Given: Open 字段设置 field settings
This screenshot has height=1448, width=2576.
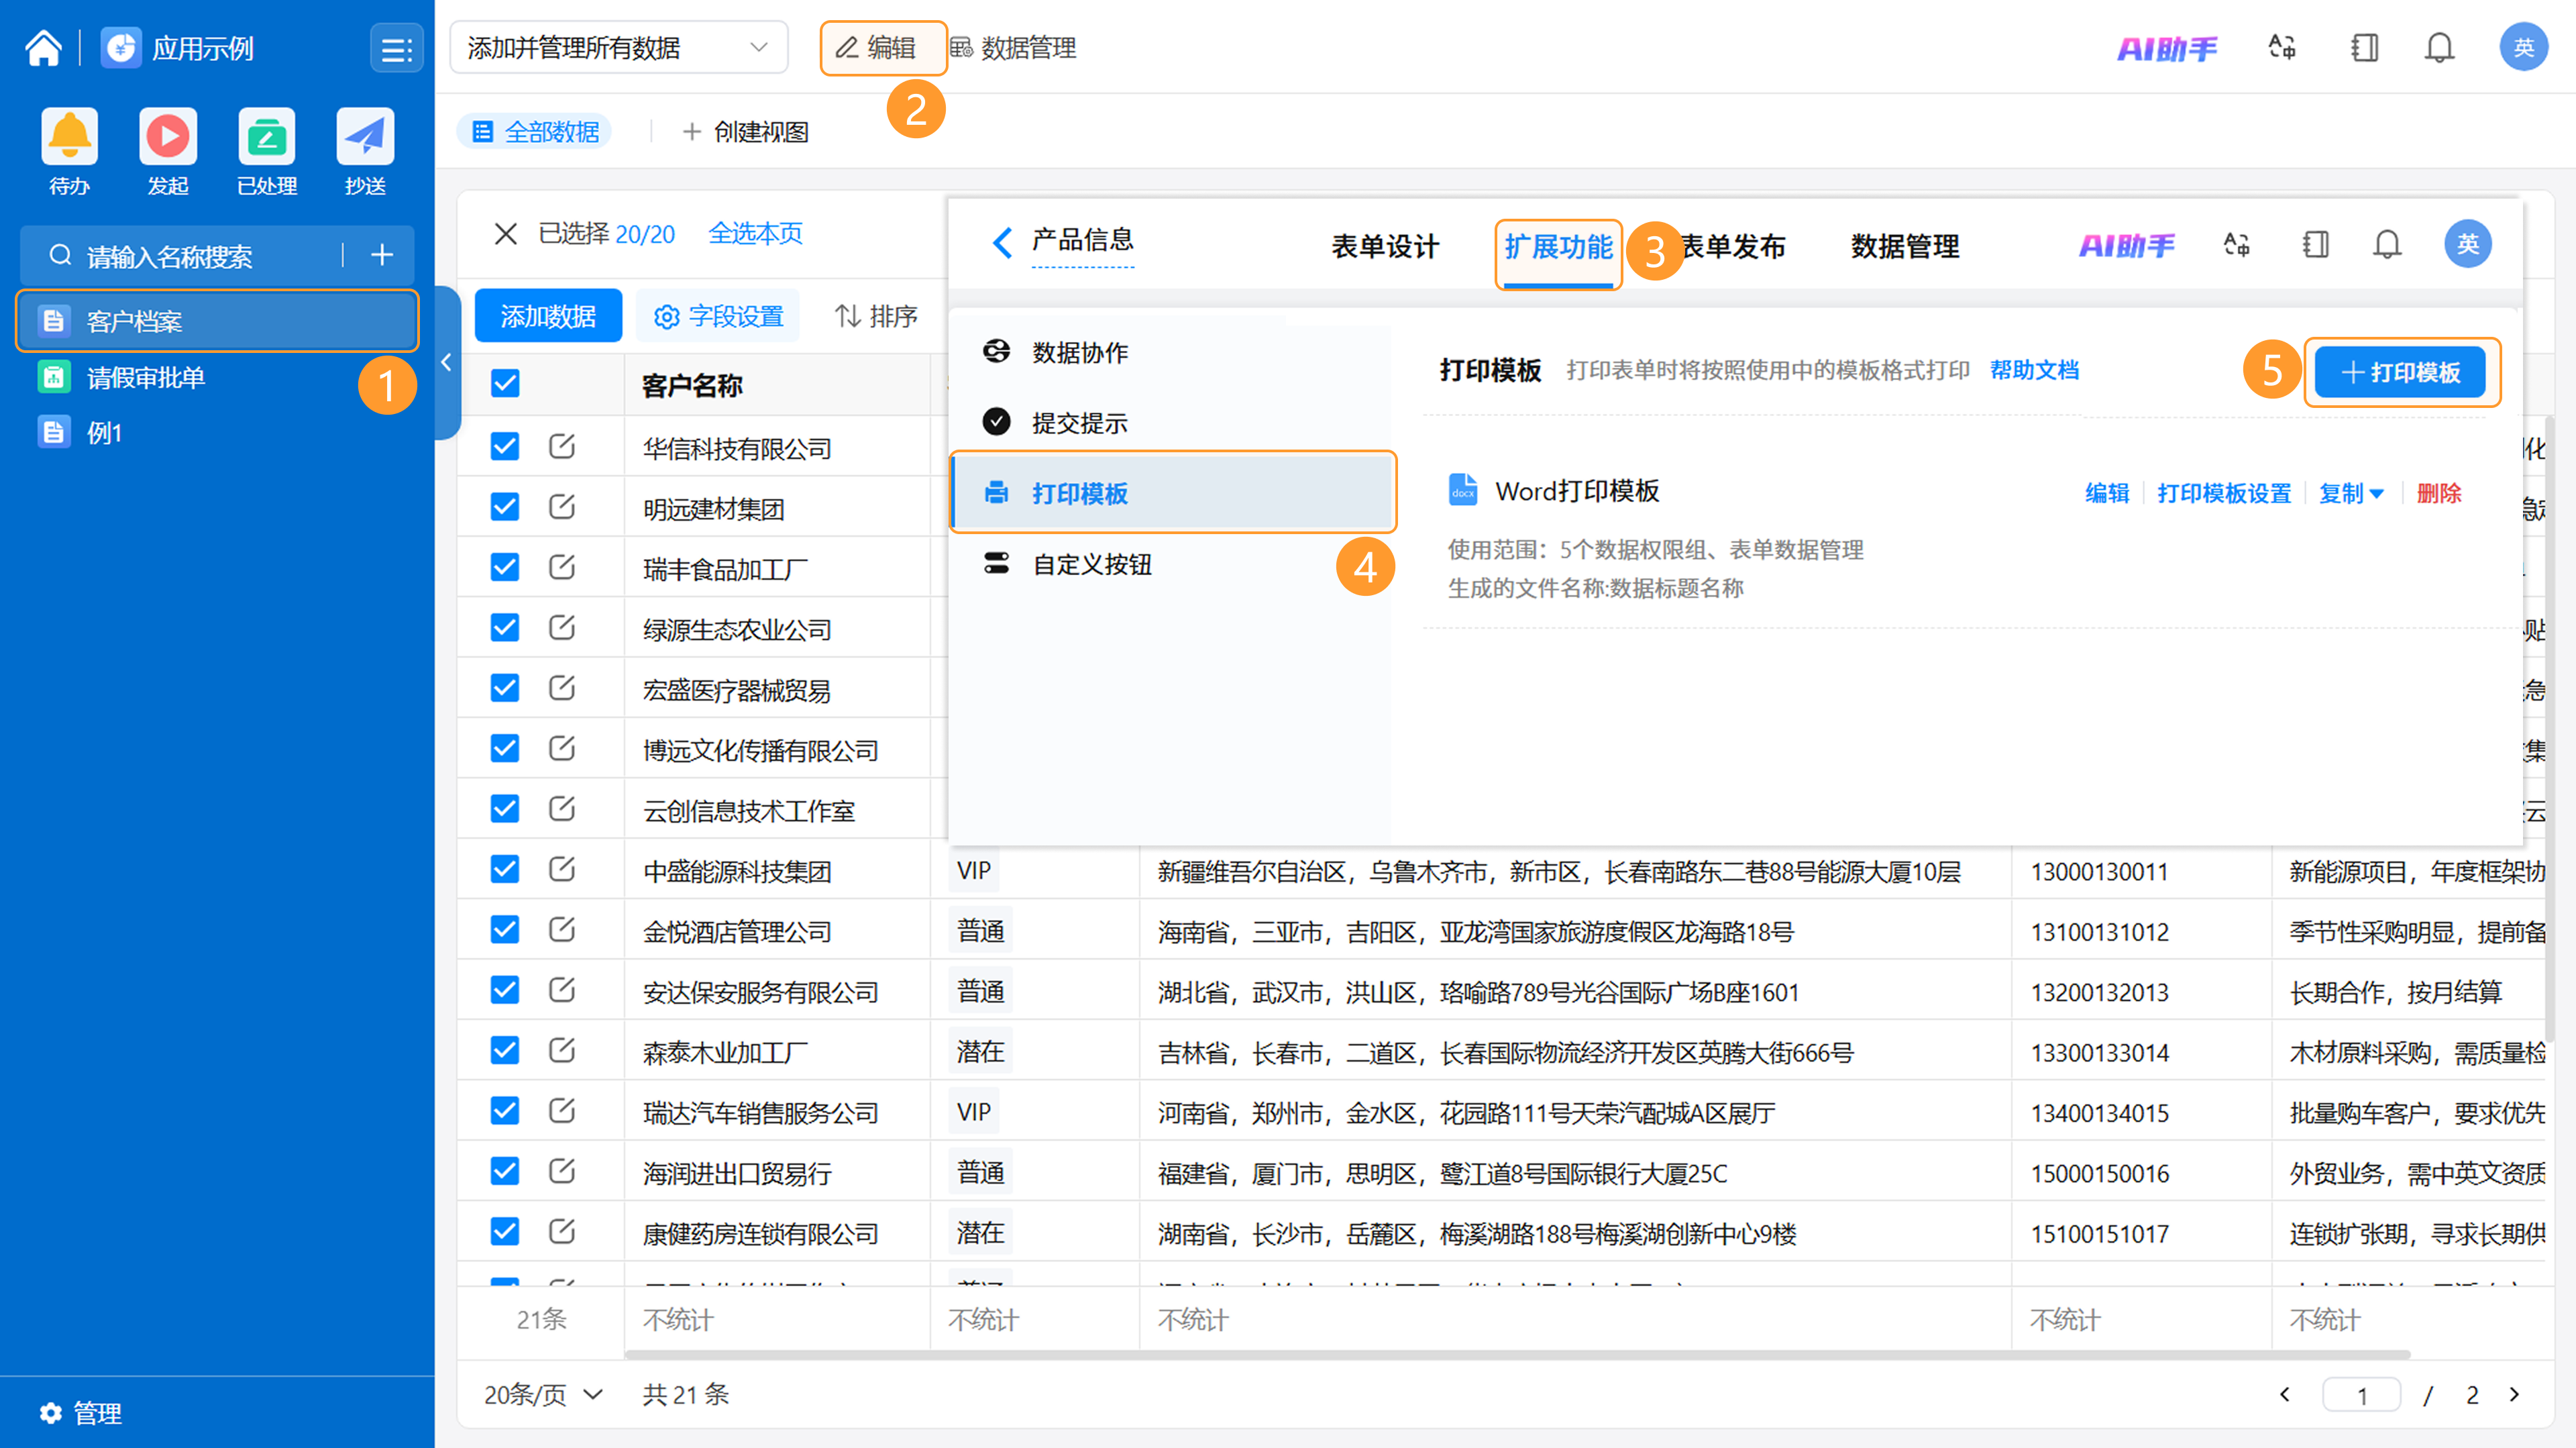Looking at the screenshot, I should pyautogui.click(x=719, y=316).
